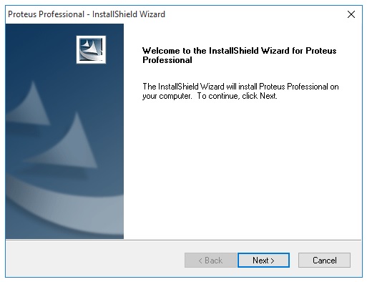Click the blank white area below the description
Screen dimensions: 367x282
242,167
